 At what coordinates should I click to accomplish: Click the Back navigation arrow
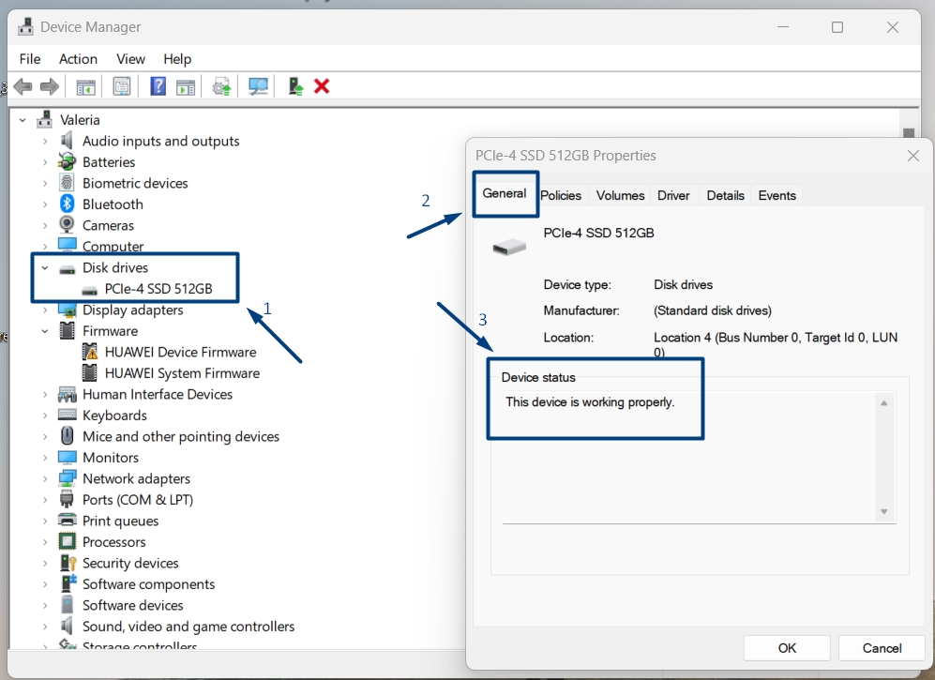click(x=23, y=86)
